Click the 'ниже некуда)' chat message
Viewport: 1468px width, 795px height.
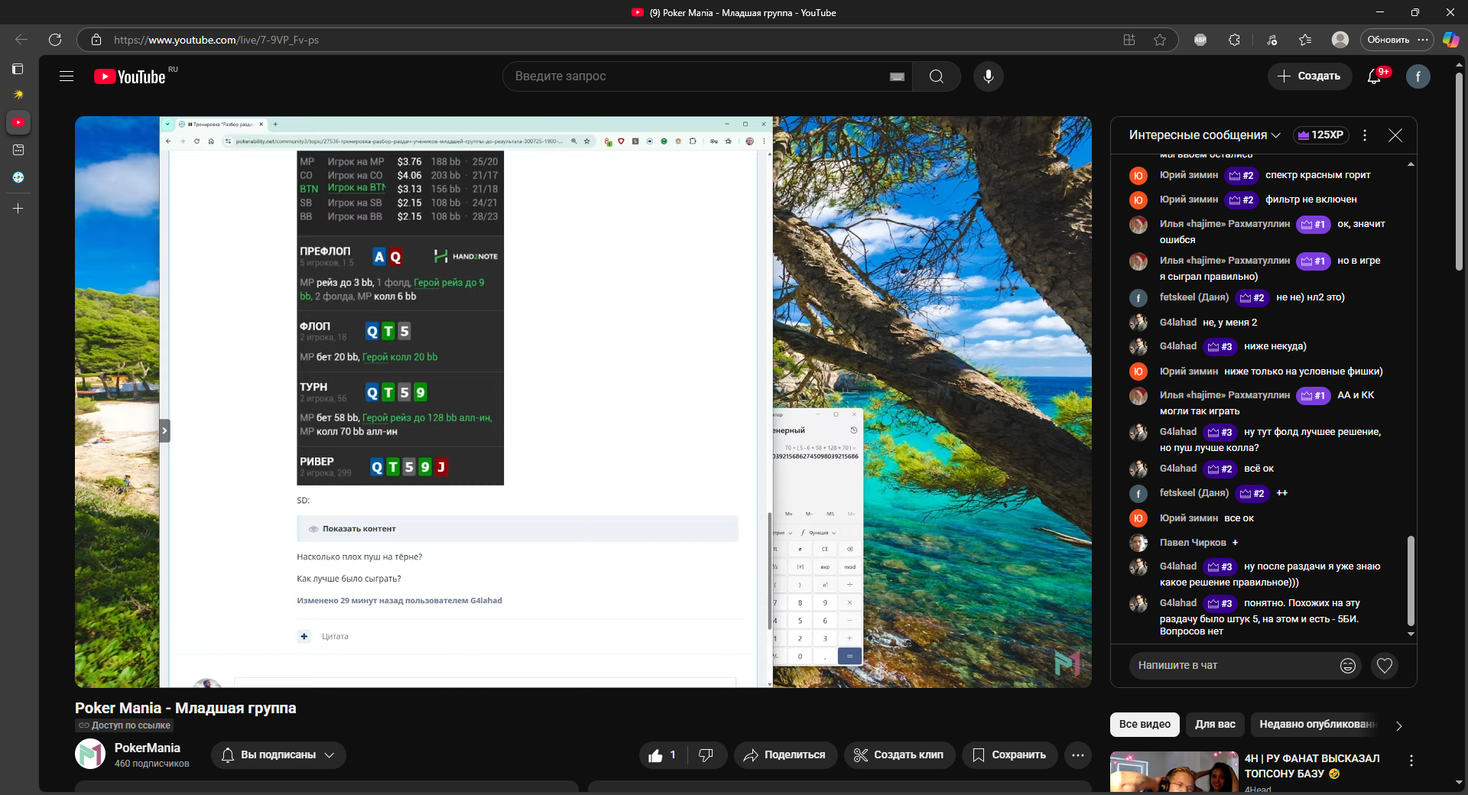(x=1275, y=346)
